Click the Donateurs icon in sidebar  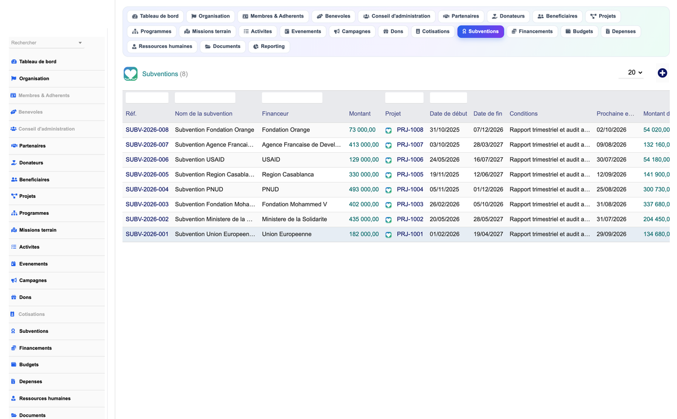14,162
